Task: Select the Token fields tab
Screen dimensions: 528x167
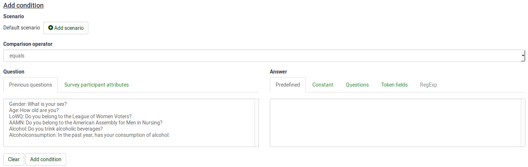Action: 394,85
